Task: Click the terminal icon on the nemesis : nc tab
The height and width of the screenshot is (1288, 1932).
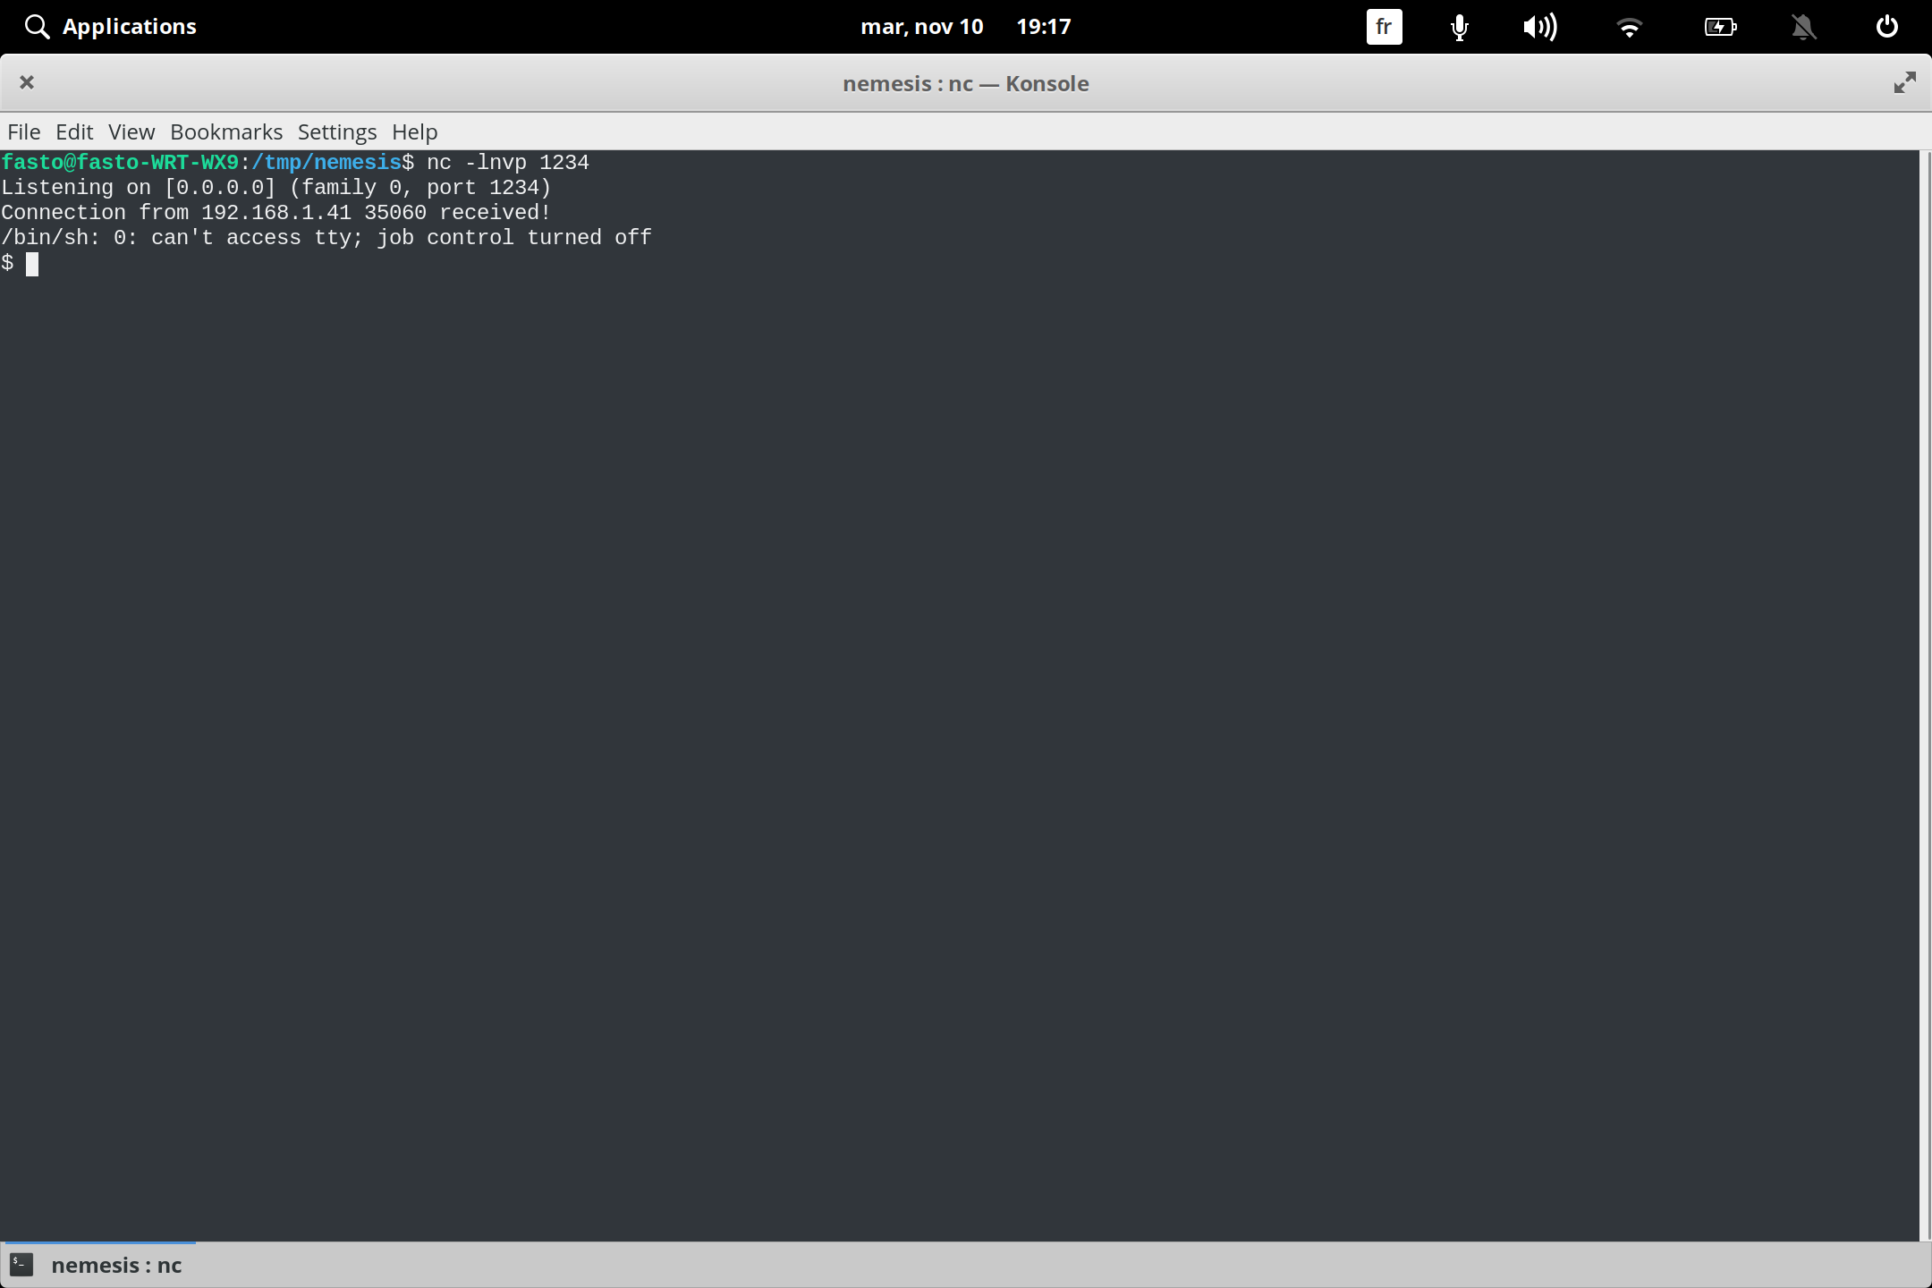Action: pos(21,1265)
